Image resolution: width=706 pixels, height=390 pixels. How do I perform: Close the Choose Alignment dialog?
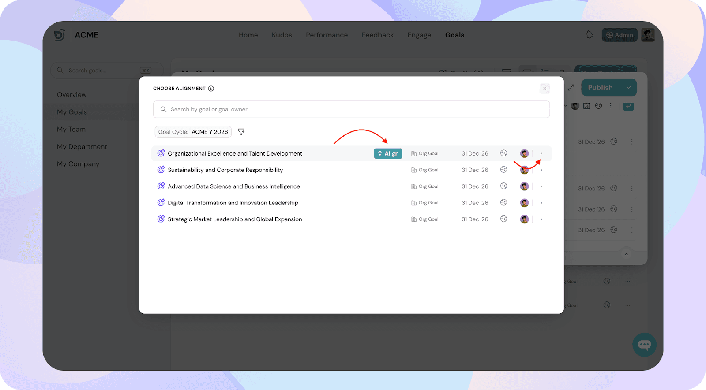tap(545, 89)
